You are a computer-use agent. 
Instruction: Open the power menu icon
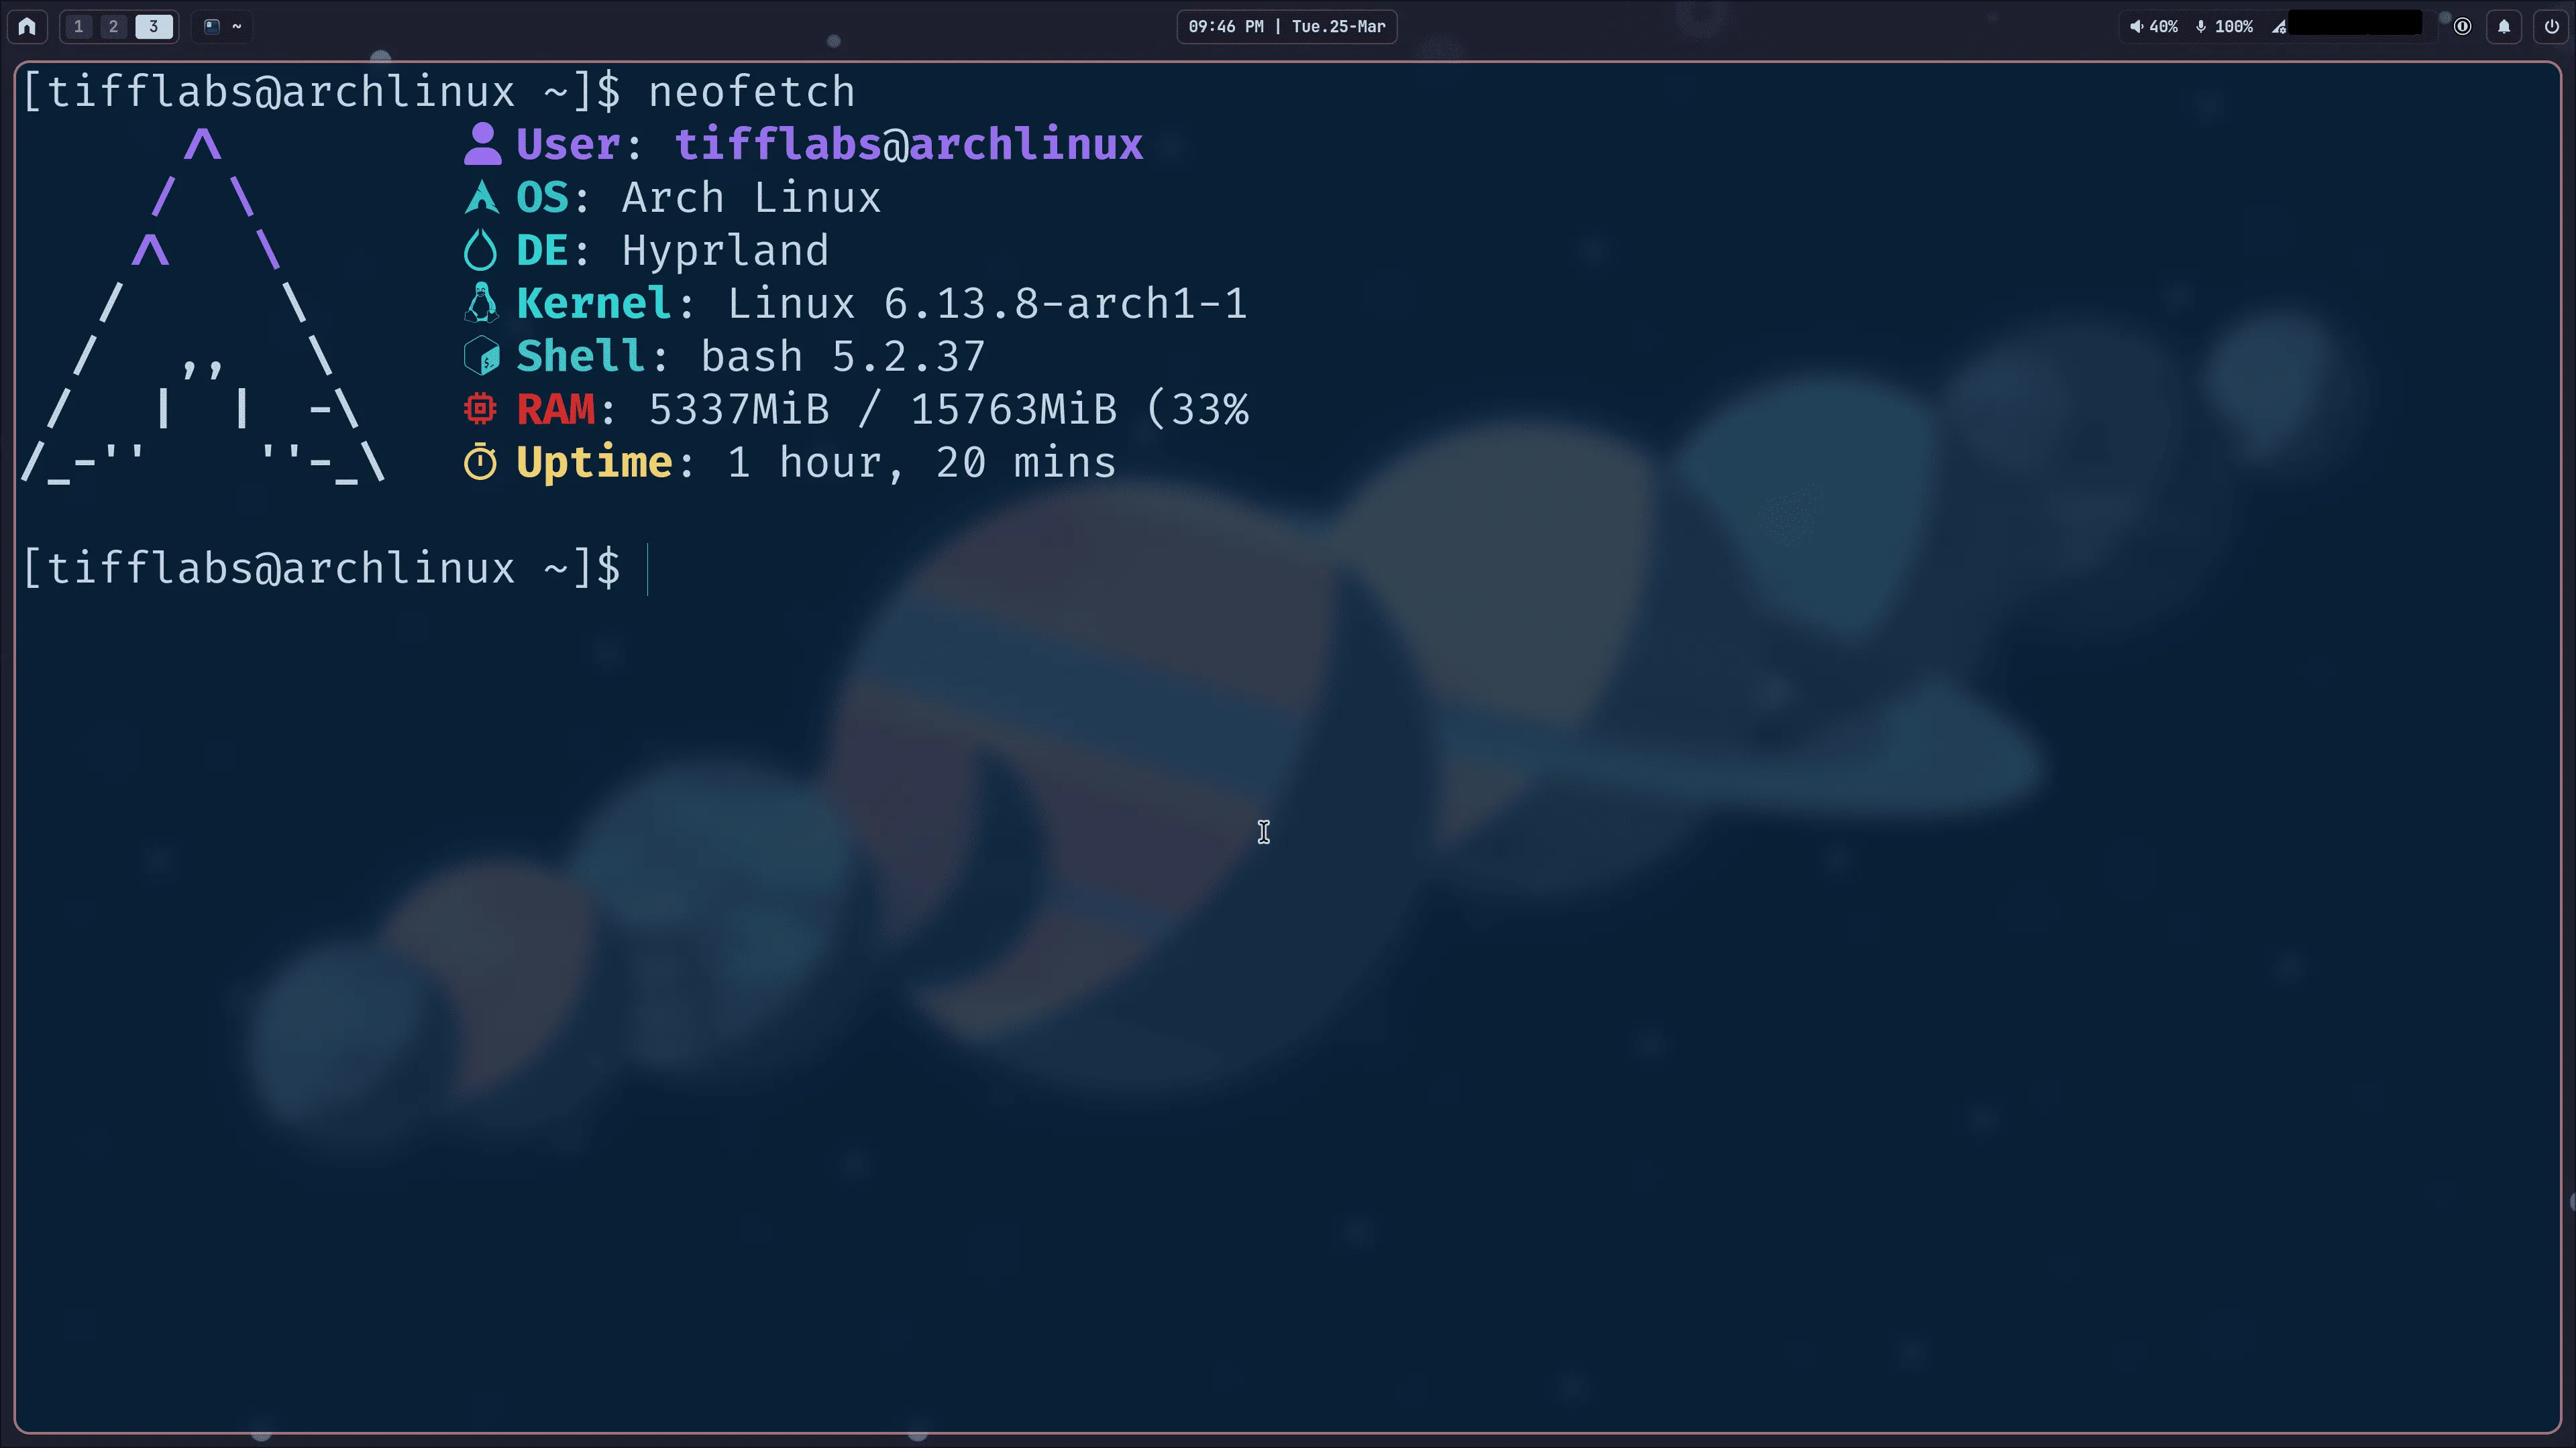click(2551, 26)
